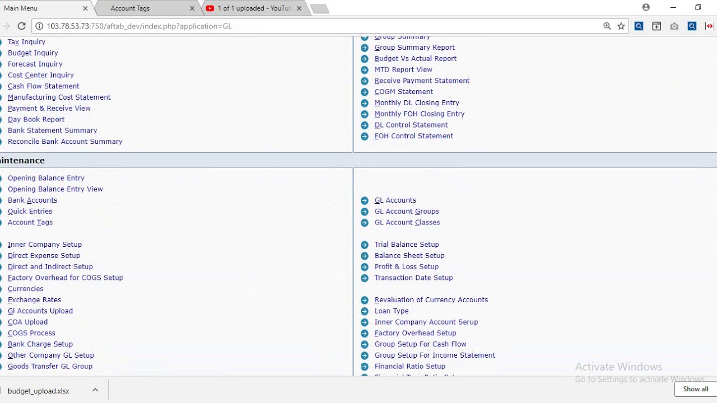
Task: Open Group Setup For Cash Flow link
Action: tap(421, 344)
